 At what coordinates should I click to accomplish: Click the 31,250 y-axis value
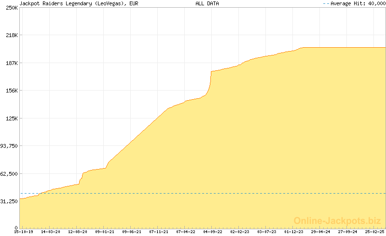tap(9, 201)
